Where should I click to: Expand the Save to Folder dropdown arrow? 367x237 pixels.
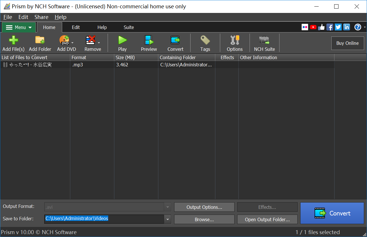click(x=168, y=219)
